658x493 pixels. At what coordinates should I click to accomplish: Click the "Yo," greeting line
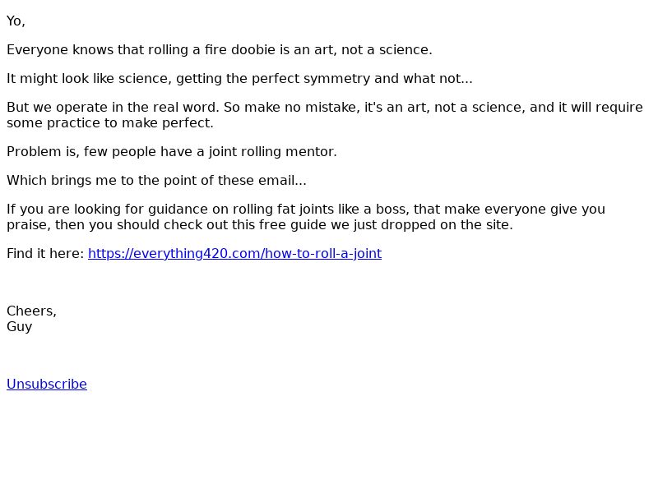click(x=16, y=21)
